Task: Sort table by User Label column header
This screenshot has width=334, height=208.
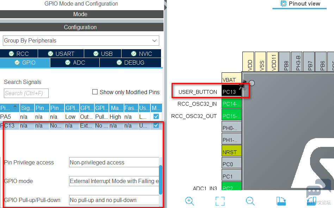Action: coord(144,108)
